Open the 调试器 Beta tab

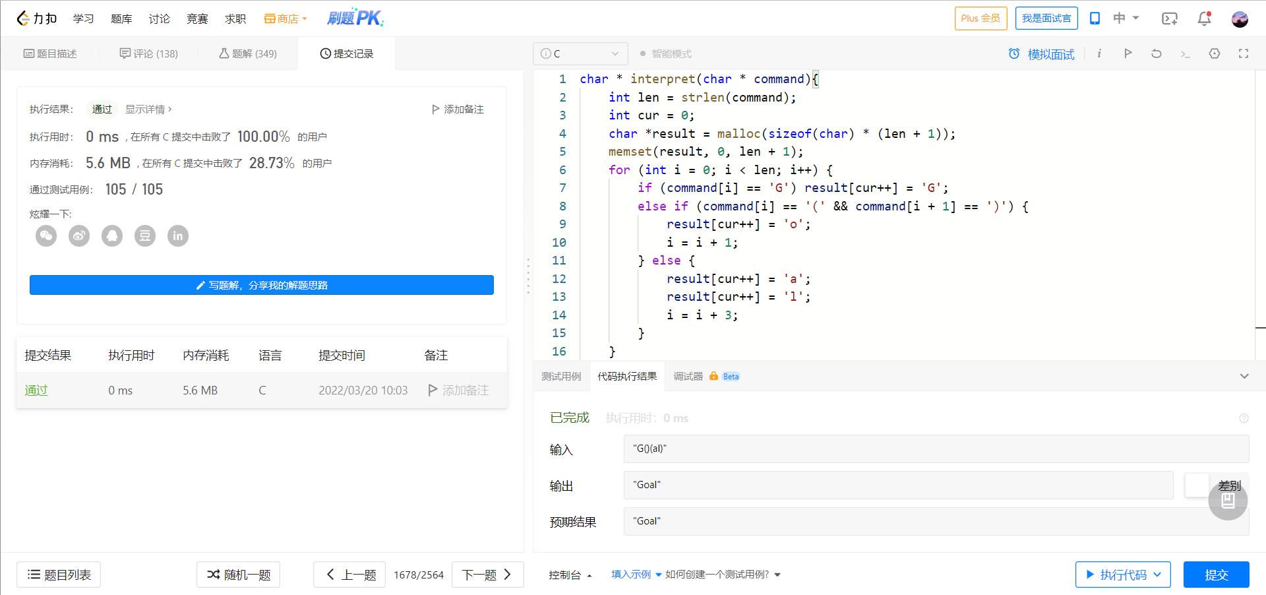tap(706, 376)
